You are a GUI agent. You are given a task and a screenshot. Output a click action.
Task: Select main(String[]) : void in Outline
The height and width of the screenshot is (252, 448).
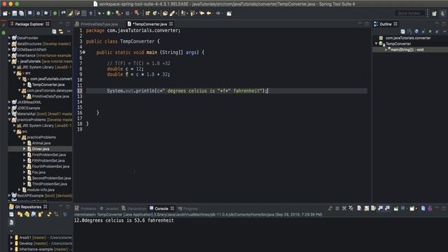click(407, 50)
